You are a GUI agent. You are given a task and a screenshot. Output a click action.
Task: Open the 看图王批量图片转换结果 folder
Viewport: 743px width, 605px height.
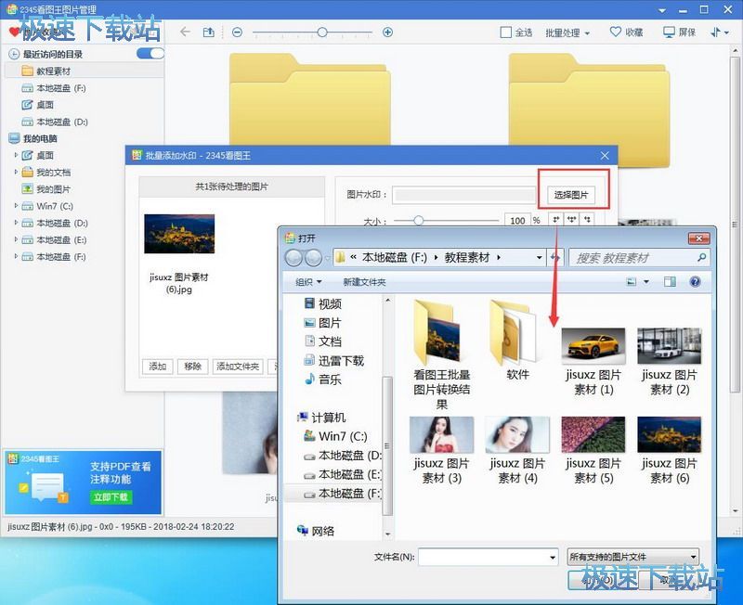[x=442, y=354]
